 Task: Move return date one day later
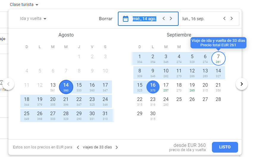[x=232, y=18]
